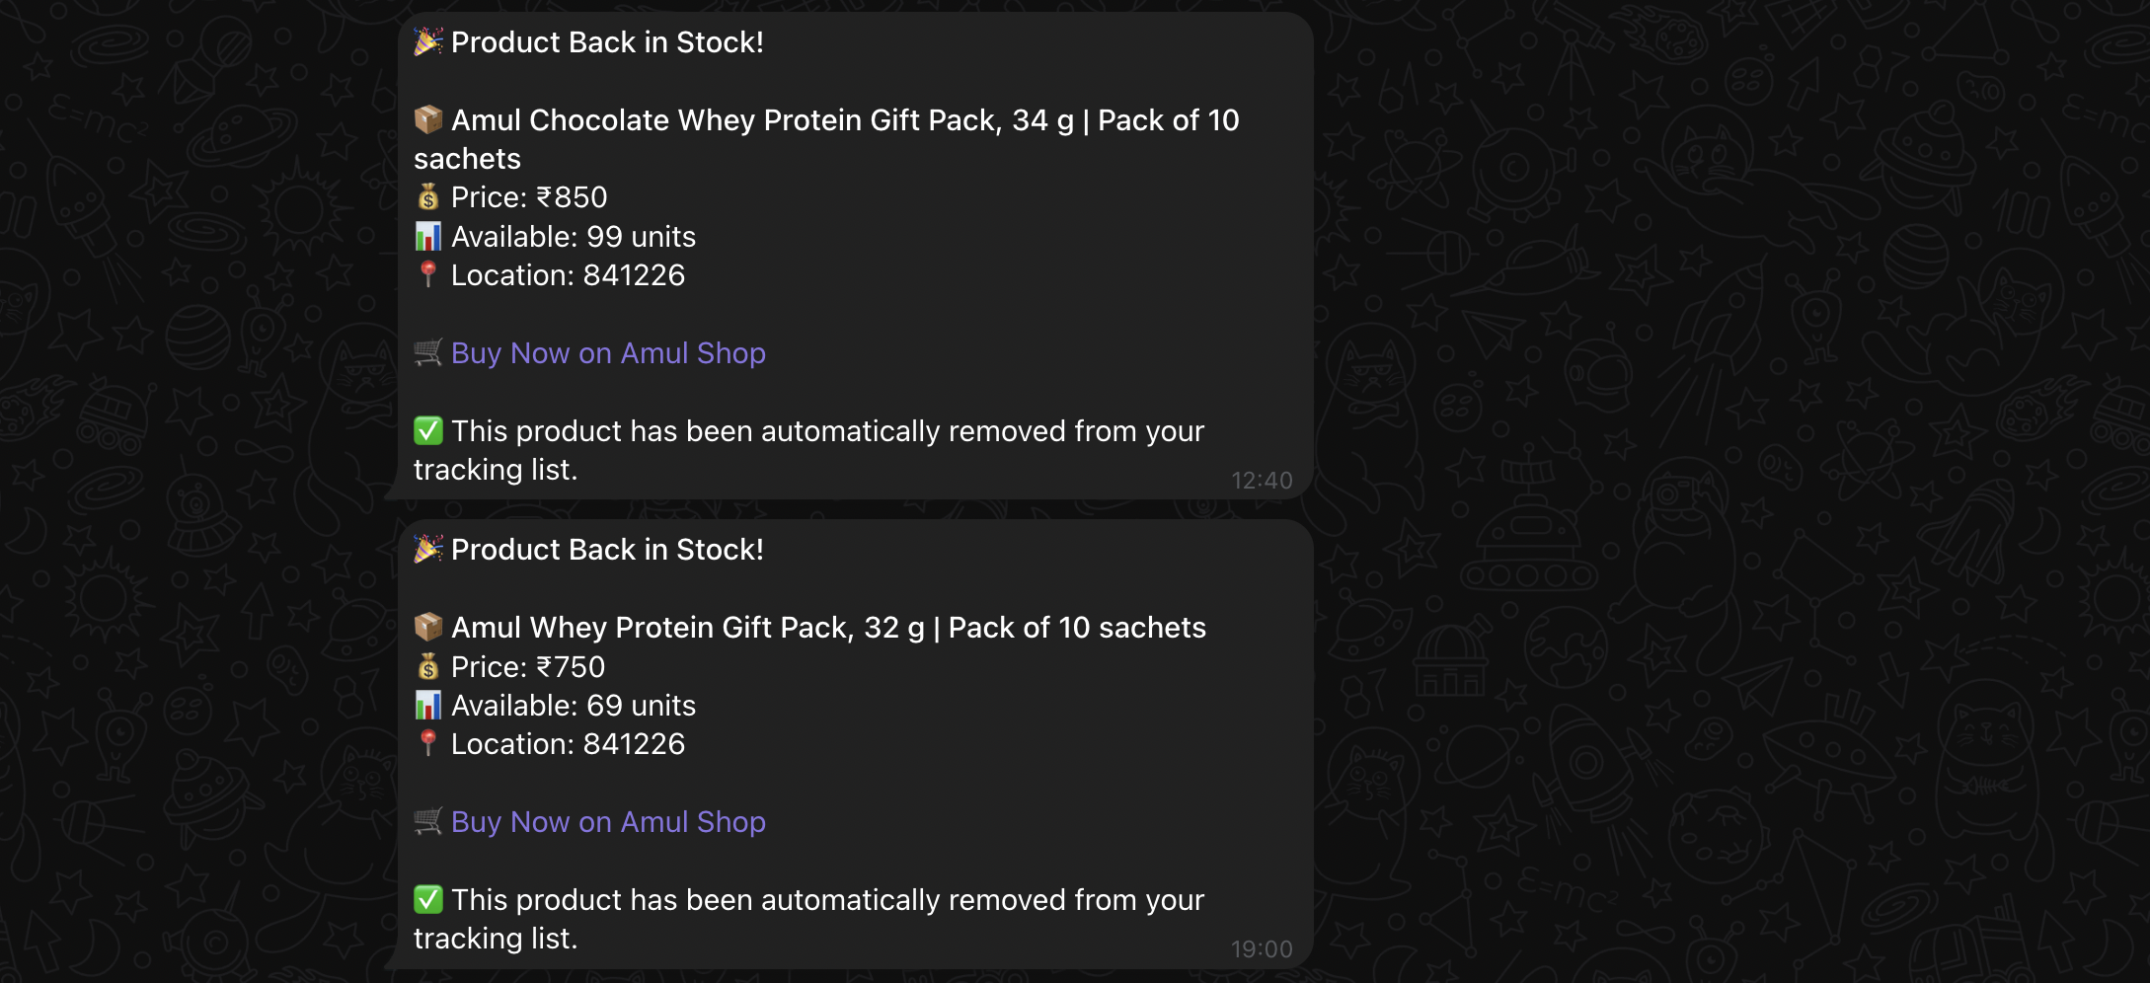
Task: Click the Price: ₹750 text
Action: 528,667
